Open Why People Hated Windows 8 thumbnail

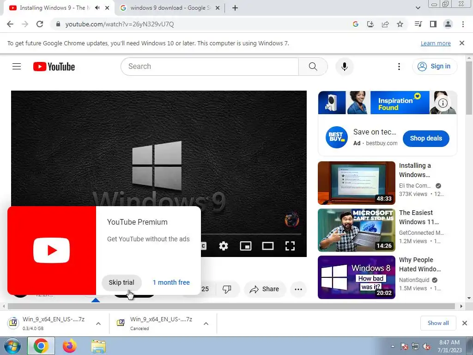(x=357, y=277)
